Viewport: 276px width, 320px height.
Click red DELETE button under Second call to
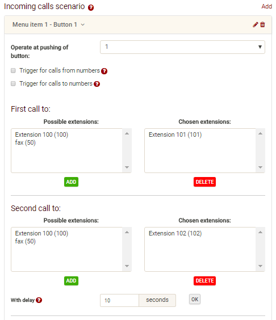(204, 281)
